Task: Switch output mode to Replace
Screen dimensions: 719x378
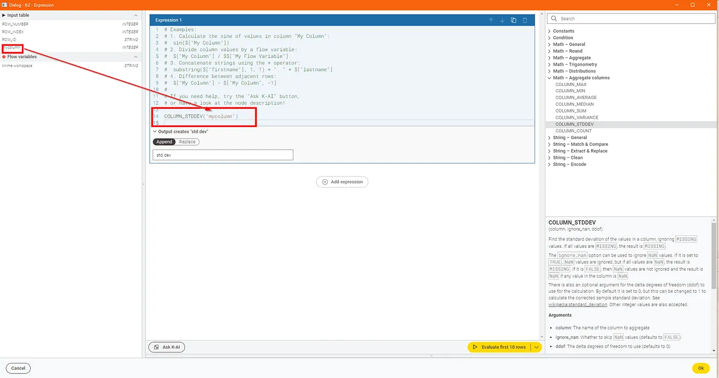Action: click(187, 142)
